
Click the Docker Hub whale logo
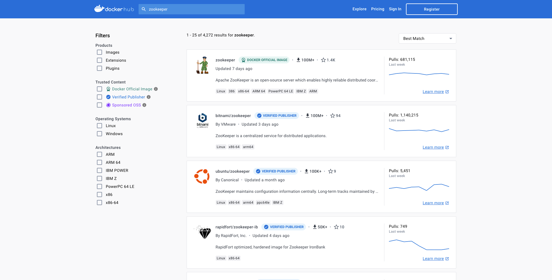114,9
